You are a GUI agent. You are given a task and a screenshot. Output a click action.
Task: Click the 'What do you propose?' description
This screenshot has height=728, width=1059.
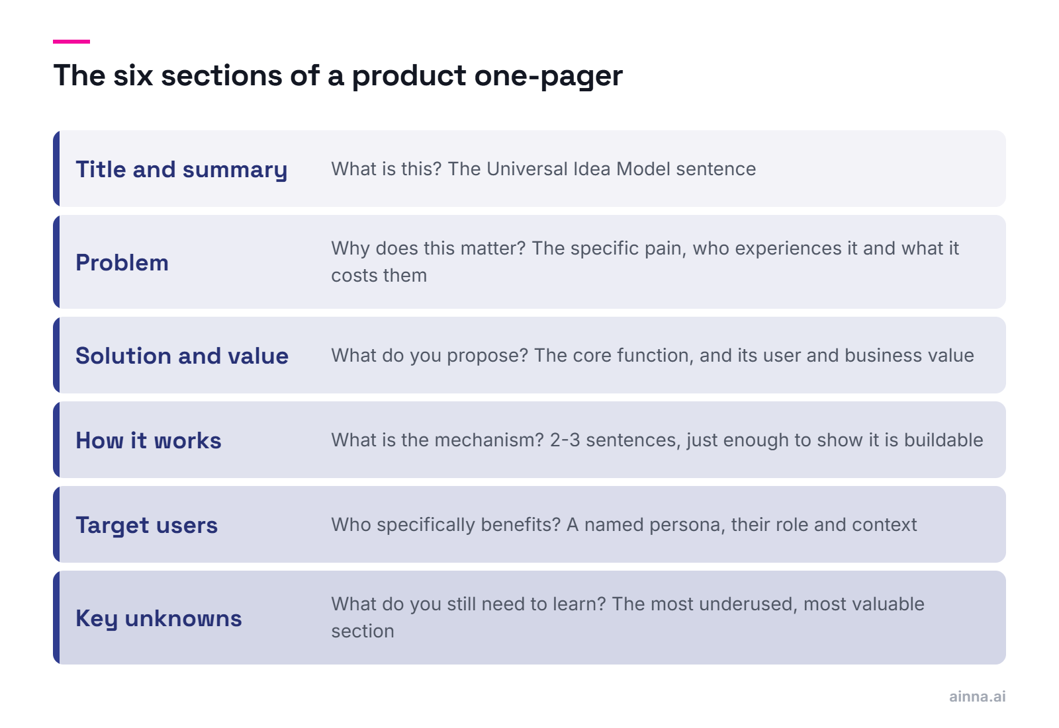coord(653,356)
